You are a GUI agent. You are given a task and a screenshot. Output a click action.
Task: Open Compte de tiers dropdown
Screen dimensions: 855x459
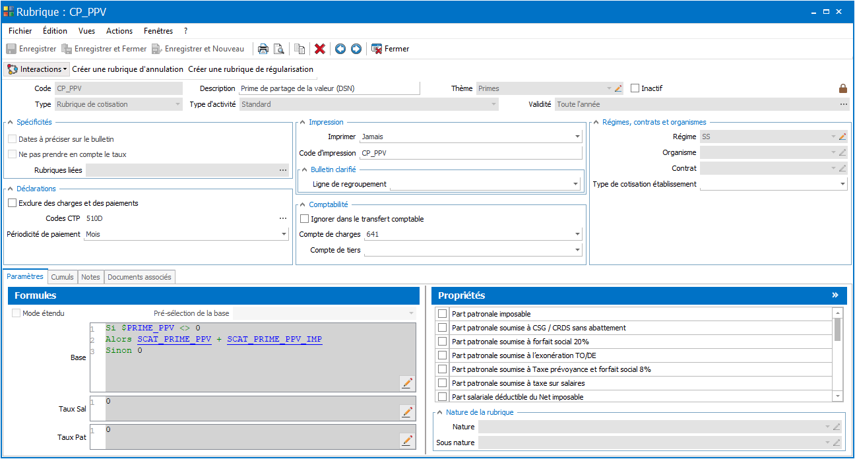[x=578, y=250]
